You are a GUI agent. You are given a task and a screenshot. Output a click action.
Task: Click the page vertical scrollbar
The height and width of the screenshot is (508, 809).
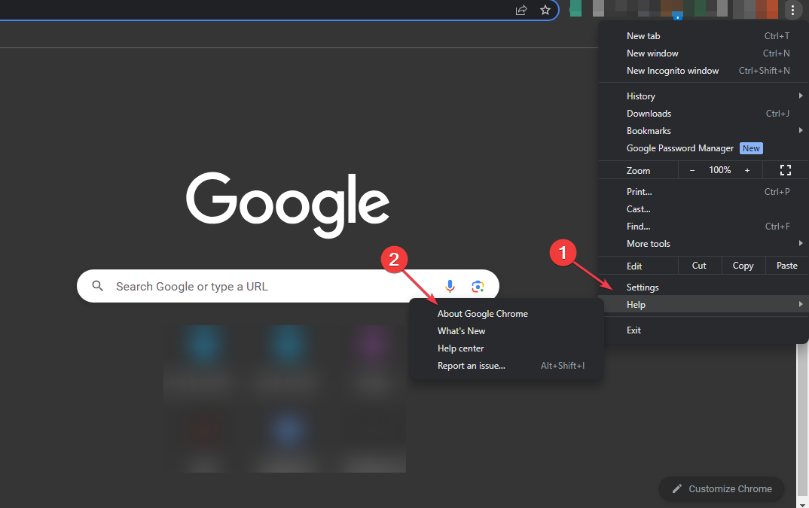coord(802,421)
